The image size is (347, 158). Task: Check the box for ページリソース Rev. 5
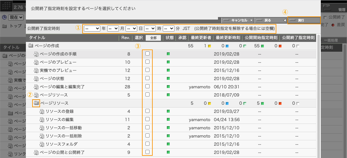pos(147,95)
